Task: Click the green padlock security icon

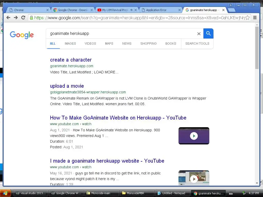Action: [31, 18]
